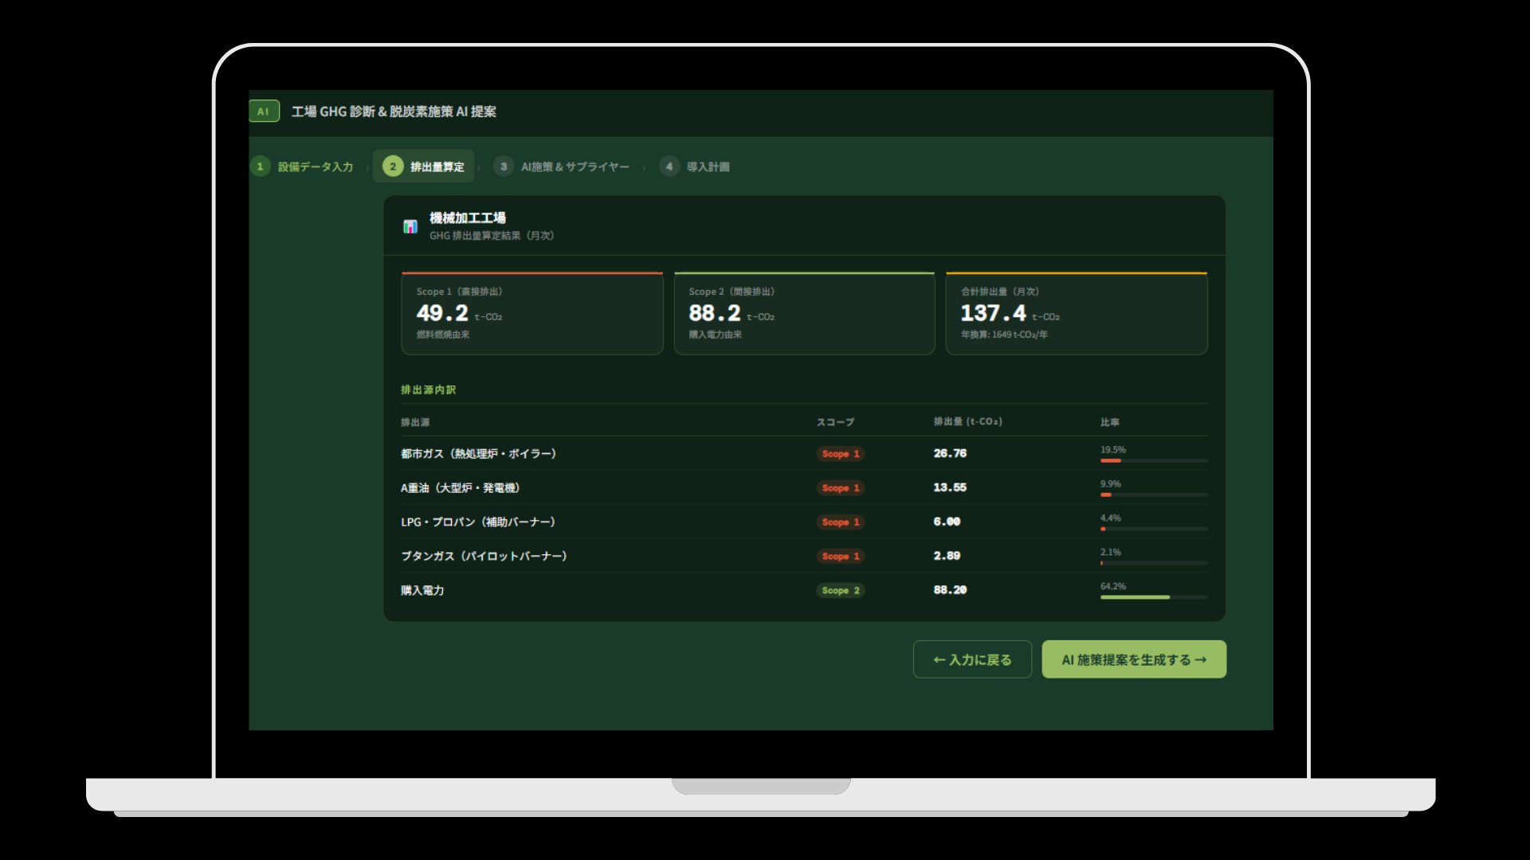The width and height of the screenshot is (1530, 860).
Task: Click LPG・プロパン row percentage bar
Action: pyautogui.click(x=1154, y=529)
